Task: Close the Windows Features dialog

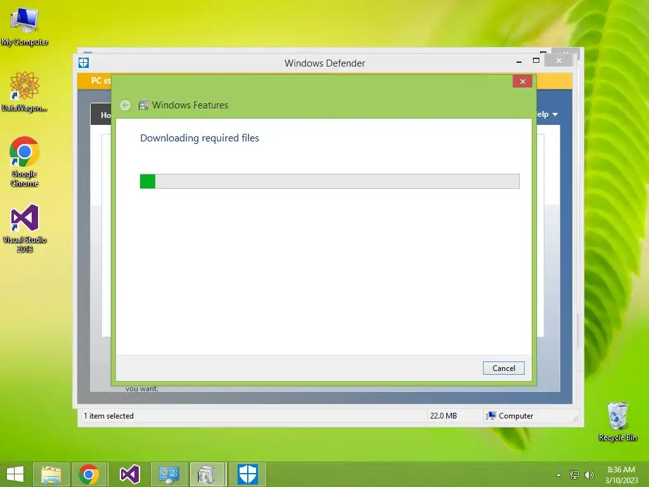Action: (x=522, y=81)
